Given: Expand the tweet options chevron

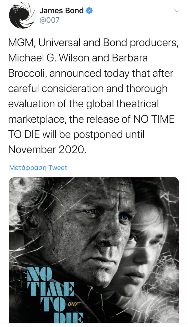Looking at the screenshot, I should pos(177,11).
